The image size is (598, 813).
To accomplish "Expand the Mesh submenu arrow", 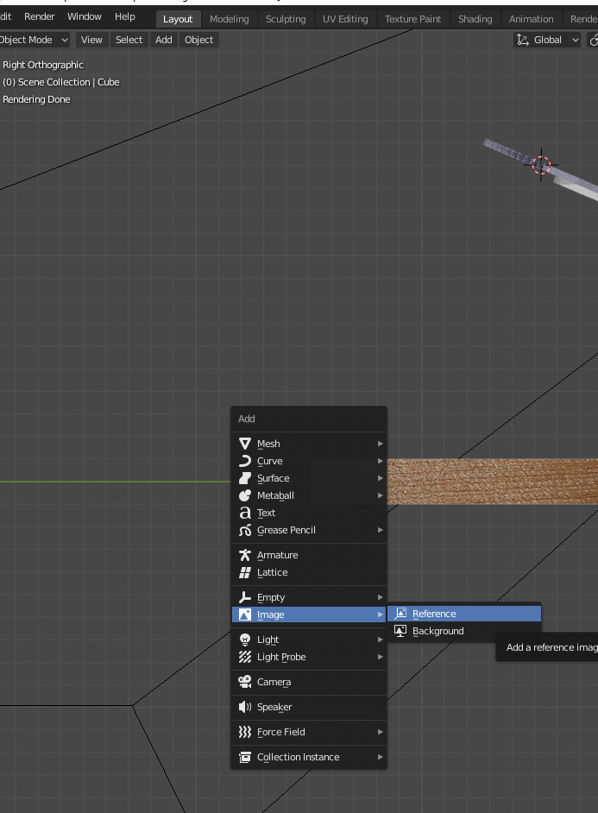I will 380,444.
